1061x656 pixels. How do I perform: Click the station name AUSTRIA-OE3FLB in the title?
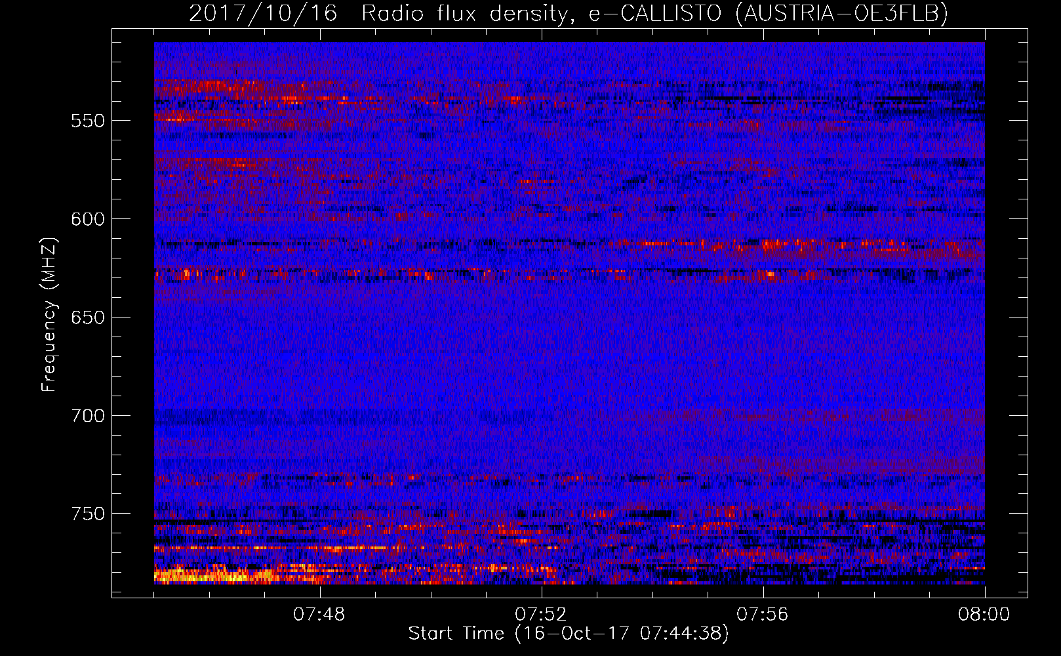841,13
